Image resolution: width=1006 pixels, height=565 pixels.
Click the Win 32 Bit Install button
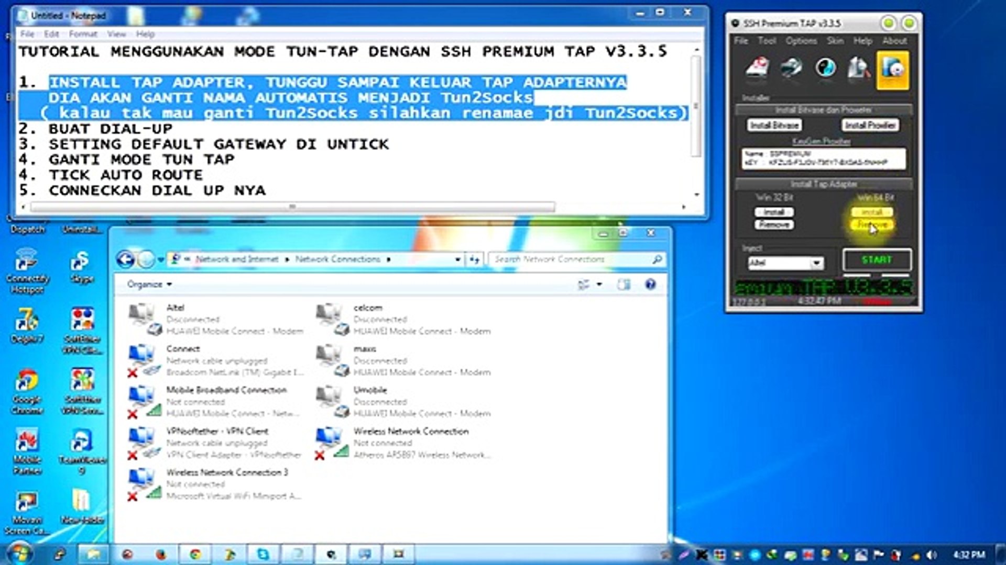tap(774, 212)
